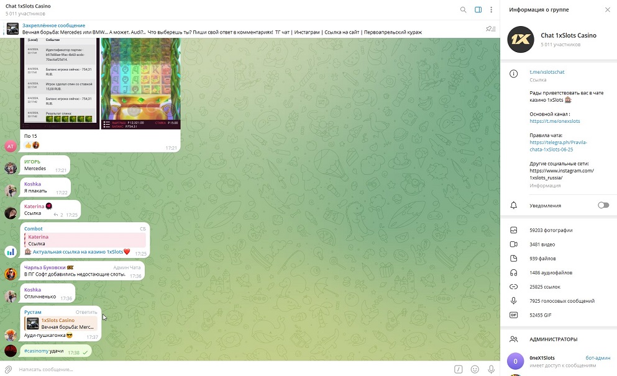Open the slot game screenshot image
The image size is (617, 376).
(x=141, y=83)
